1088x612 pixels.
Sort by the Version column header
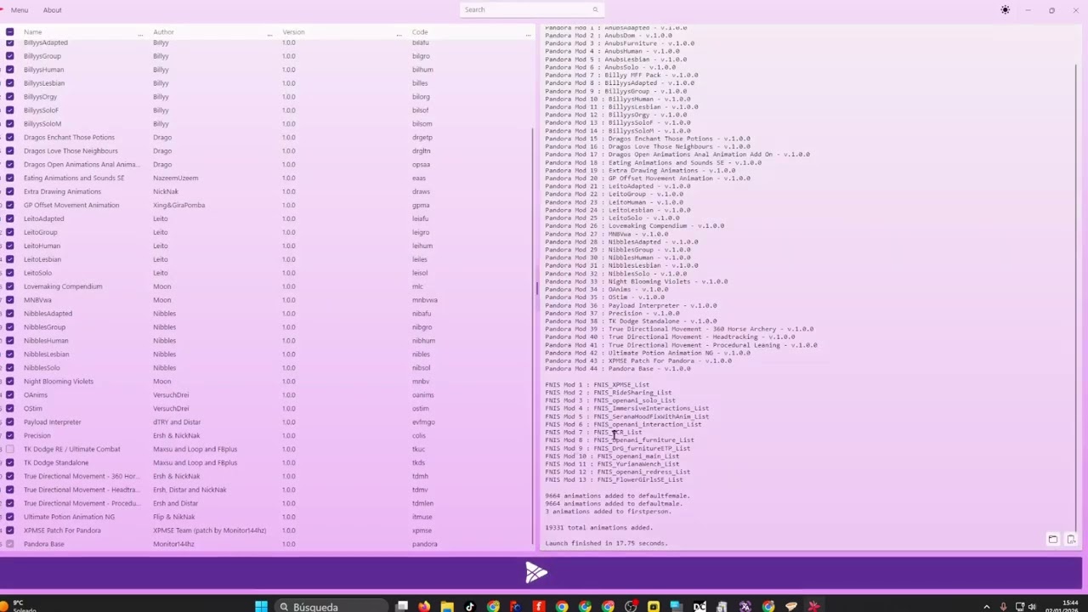point(293,31)
